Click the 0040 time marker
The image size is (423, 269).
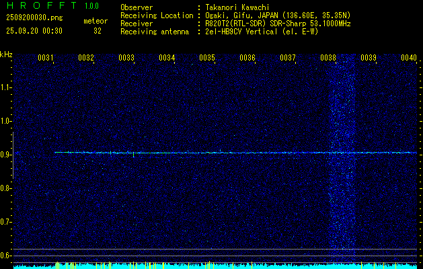tap(409, 58)
